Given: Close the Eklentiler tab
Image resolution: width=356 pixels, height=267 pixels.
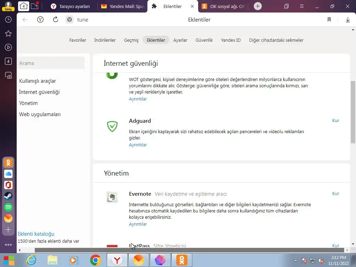Looking at the screenshot, I should coord(192,6).
